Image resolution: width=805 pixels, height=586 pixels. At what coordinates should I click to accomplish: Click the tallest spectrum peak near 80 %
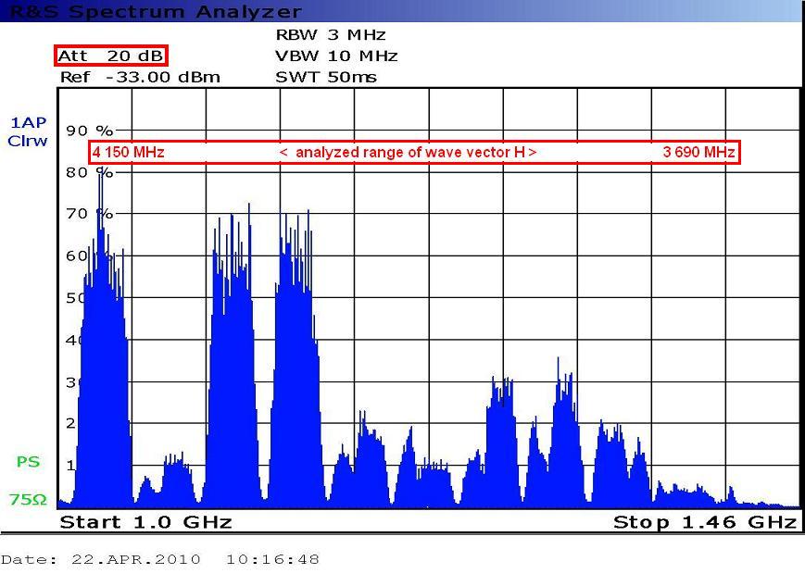(x=100, y=176)
